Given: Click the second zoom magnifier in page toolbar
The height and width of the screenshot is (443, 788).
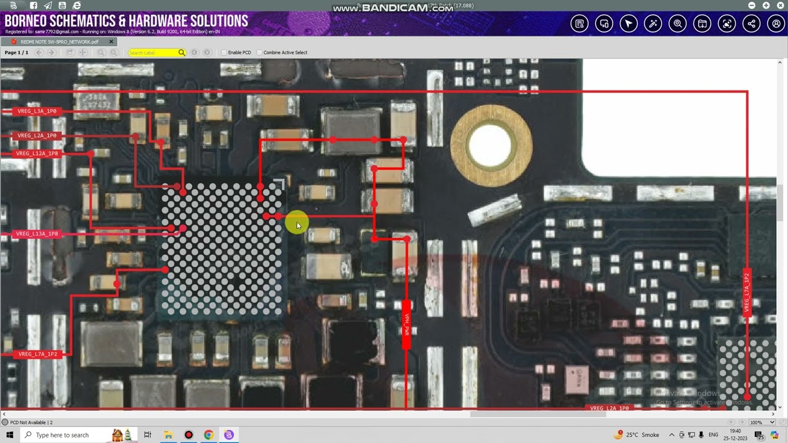Looking at the screenshot, I should (114, 52).
